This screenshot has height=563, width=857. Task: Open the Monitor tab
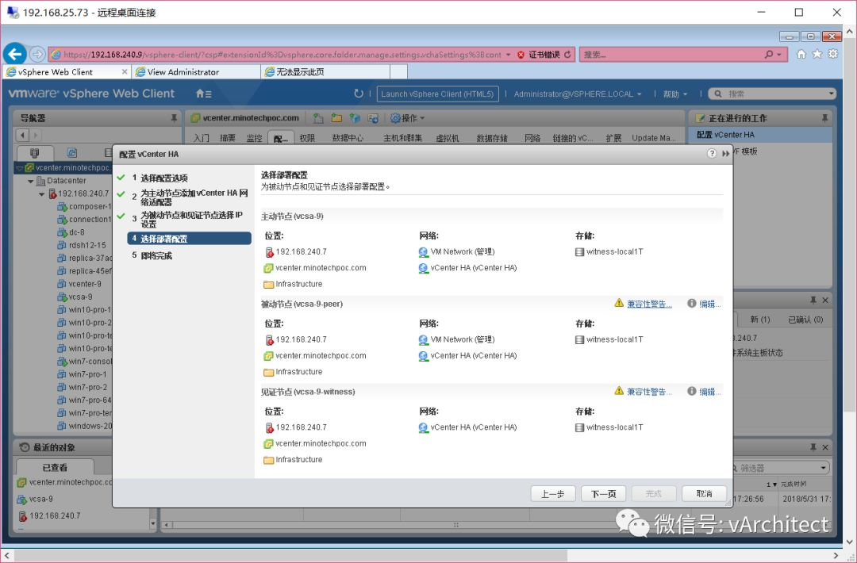(x=254, y=138)
